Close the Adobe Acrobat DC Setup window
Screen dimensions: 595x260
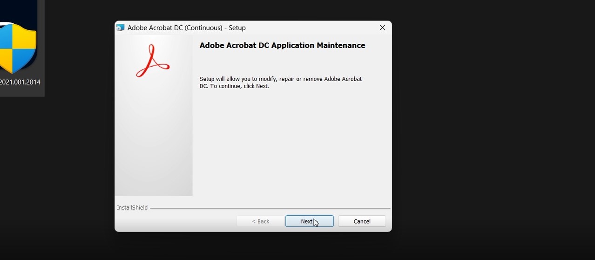point(382,28)
